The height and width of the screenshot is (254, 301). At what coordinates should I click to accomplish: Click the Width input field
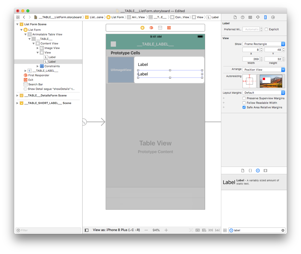pyautogui.click(x=251, y=59)
